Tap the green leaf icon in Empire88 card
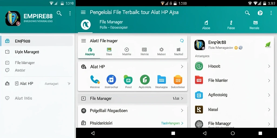Image resolution: width=277 pixels, height=138 pixels. coord(268,44)
